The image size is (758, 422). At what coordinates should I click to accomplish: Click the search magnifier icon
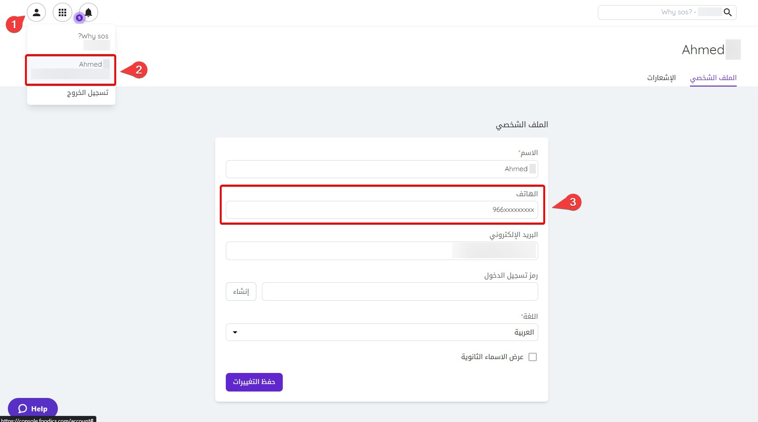(727, 12)
